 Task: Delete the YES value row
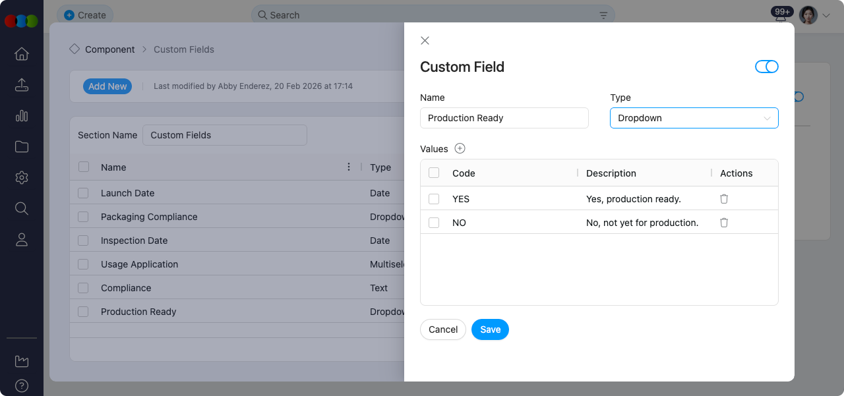(723, 198)
